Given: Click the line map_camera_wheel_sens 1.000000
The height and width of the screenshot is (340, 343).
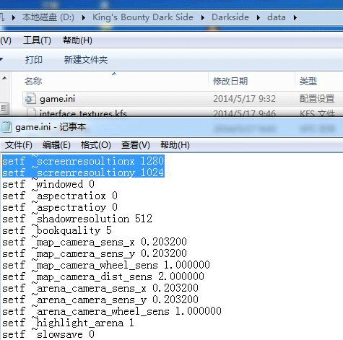Looking at the screenshot, I should (x=106, y=265).
